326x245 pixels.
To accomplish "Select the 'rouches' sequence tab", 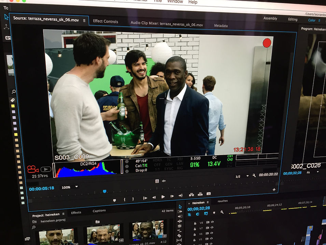I will pyautogui.click(x=223, y=201).
